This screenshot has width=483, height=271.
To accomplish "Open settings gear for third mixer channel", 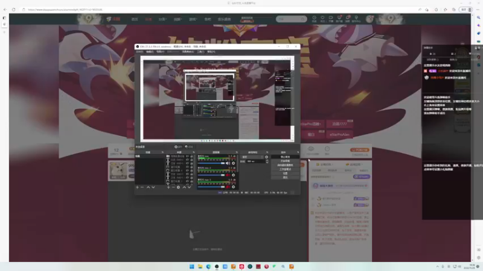I will 233,187.
